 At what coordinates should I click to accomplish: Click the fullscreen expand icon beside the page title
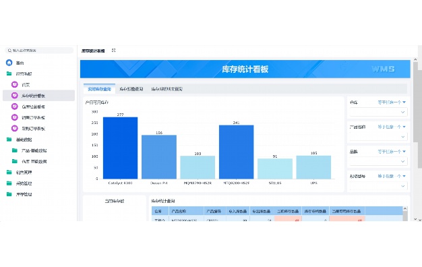click(x=113, y=51)
